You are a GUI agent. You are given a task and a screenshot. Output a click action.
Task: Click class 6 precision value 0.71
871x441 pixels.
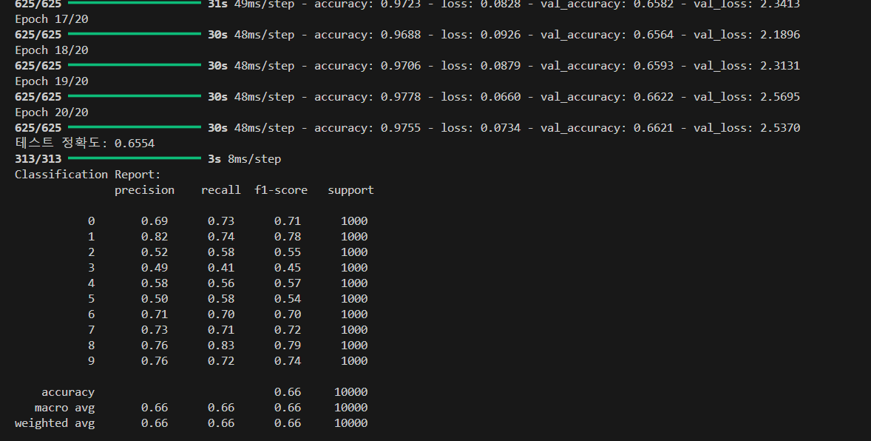tap(155, 314)
